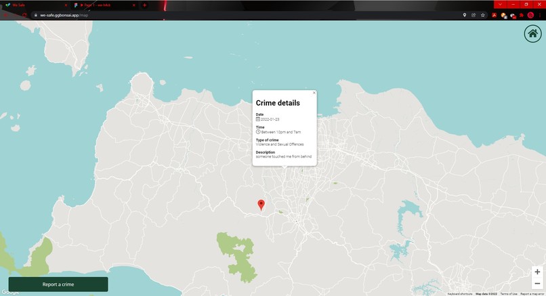Click the red crime location marker
Viewport: 546px width, 296px height.
pos(261,205)
